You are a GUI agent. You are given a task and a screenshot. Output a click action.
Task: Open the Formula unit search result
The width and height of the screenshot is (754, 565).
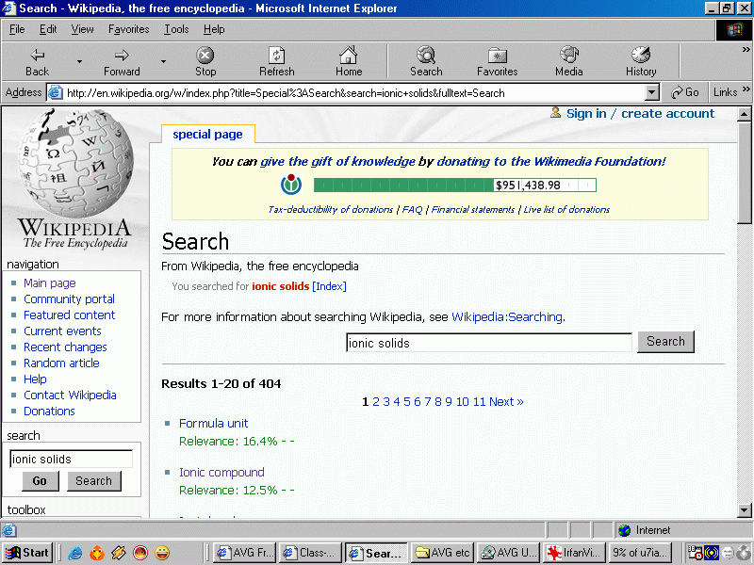coord(214,423)
